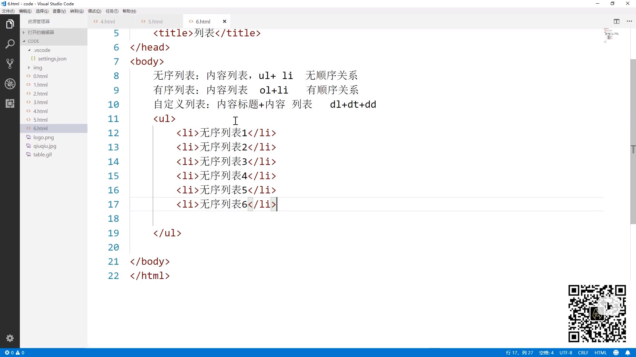Image resolution: width=636 pixels, height=357 pixels.
Task: Click the split editor icon
Action: pos(616,21)
